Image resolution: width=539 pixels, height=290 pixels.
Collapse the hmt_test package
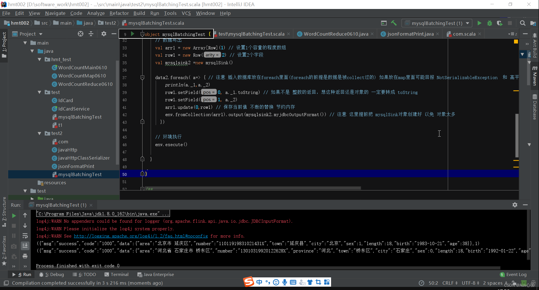39,59
